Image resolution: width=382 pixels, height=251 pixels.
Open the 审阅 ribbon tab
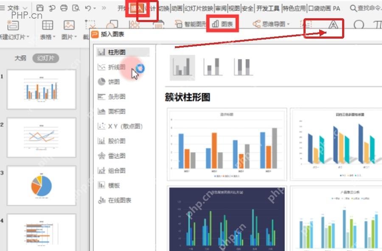pos(221,8)
